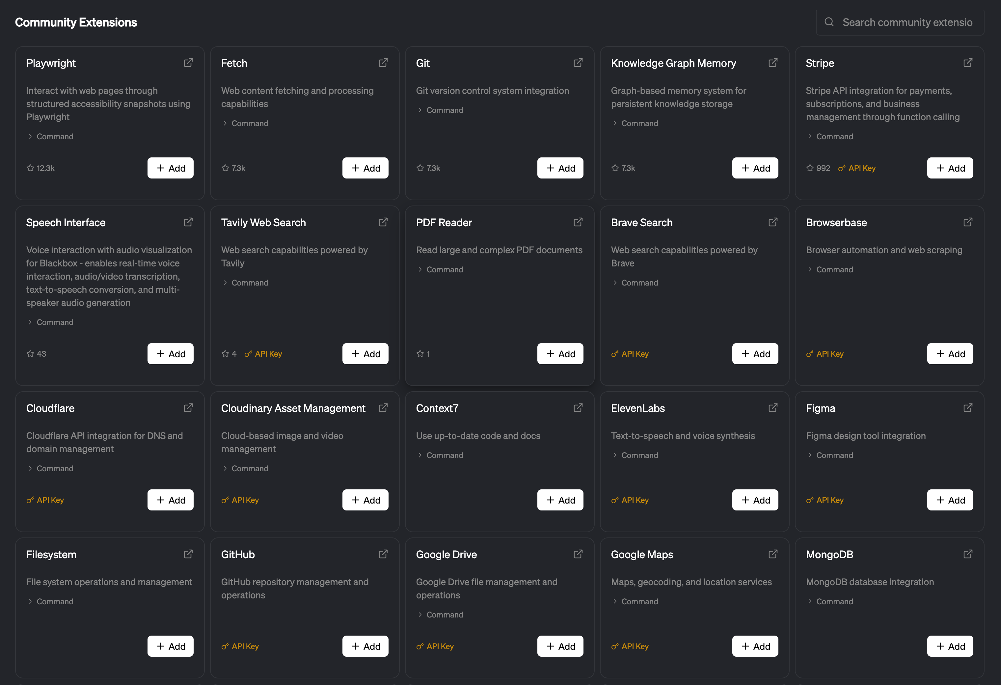Image resolution: width=1001 pixels, height=685 pixels.
Task: Focus the Search community extensions field
Action: tap(900, 22)
